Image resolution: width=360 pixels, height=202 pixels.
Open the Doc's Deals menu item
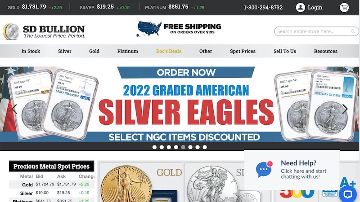168,51
